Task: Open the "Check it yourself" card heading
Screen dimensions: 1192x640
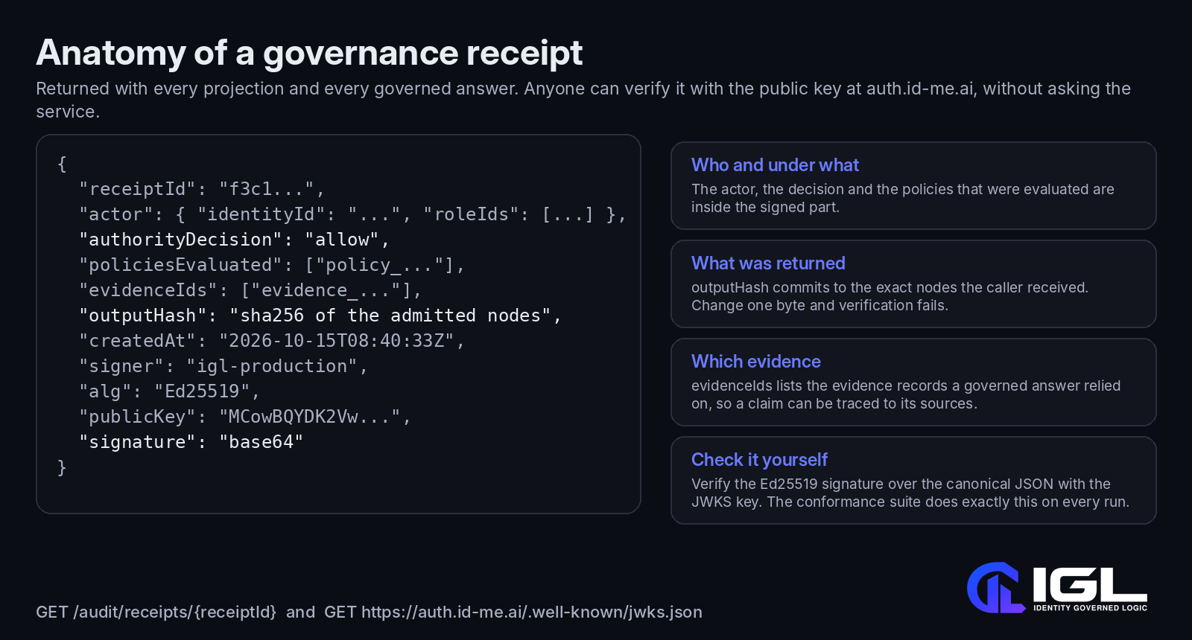Action: coord(759,460)
